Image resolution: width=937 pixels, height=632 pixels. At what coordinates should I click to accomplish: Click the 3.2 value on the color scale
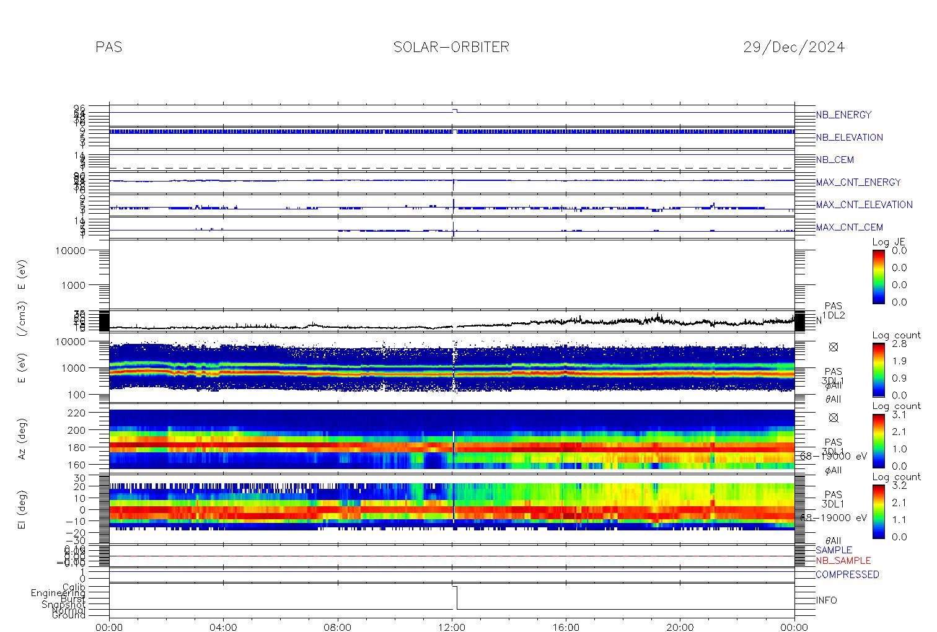[899, 485]
